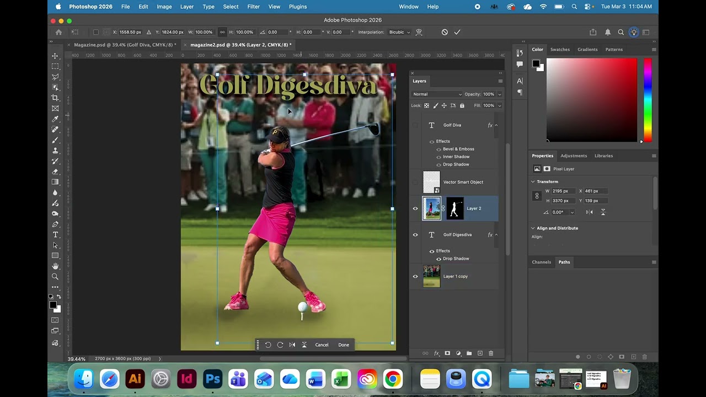
Task: Hide Layer 2 with its eye icon
Action: 415,208
